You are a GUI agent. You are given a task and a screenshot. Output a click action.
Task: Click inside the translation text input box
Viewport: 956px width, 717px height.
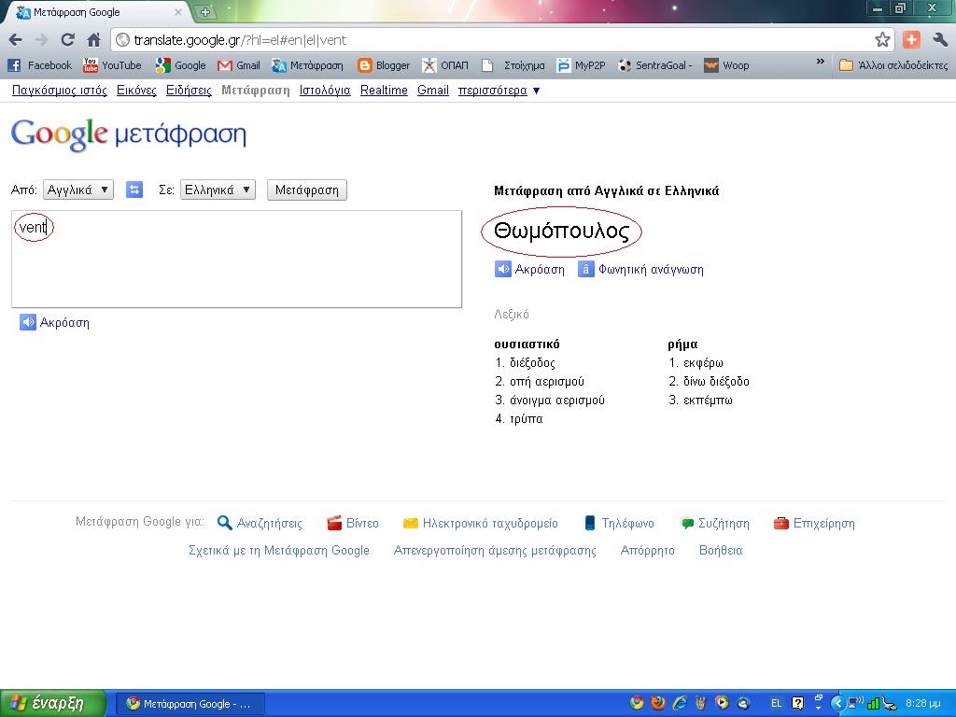[233, 259]
